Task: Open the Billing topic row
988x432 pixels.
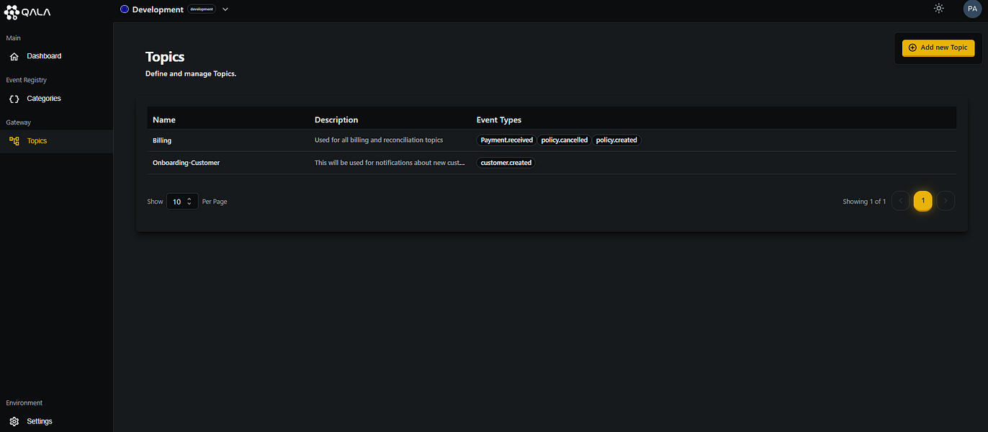Action: [x=162, y=140]
